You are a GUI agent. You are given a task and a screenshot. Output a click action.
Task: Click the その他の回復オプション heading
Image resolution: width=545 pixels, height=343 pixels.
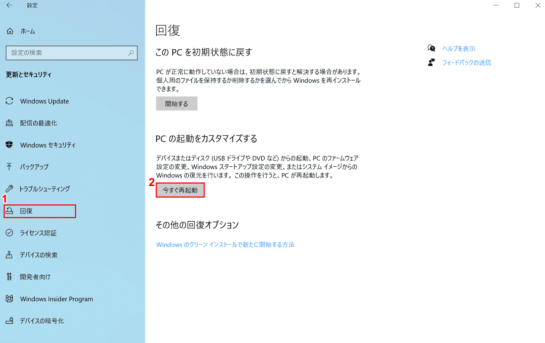tap(197, 225)
